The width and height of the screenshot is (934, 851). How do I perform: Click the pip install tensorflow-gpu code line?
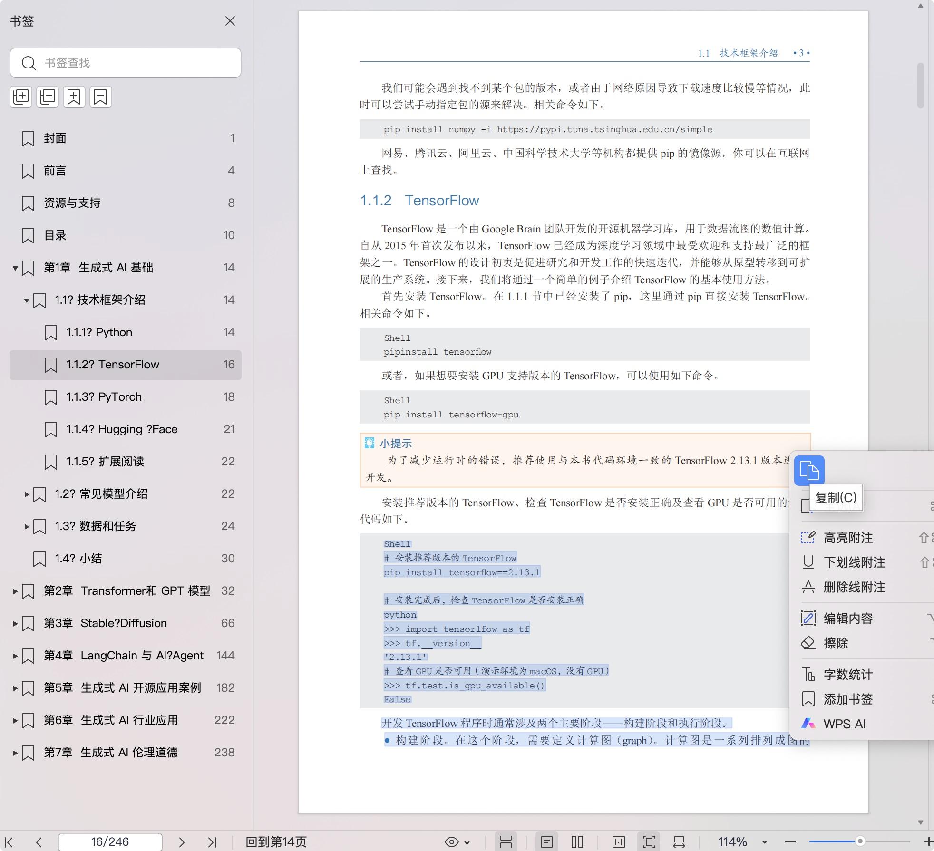[x=451, y=415]
